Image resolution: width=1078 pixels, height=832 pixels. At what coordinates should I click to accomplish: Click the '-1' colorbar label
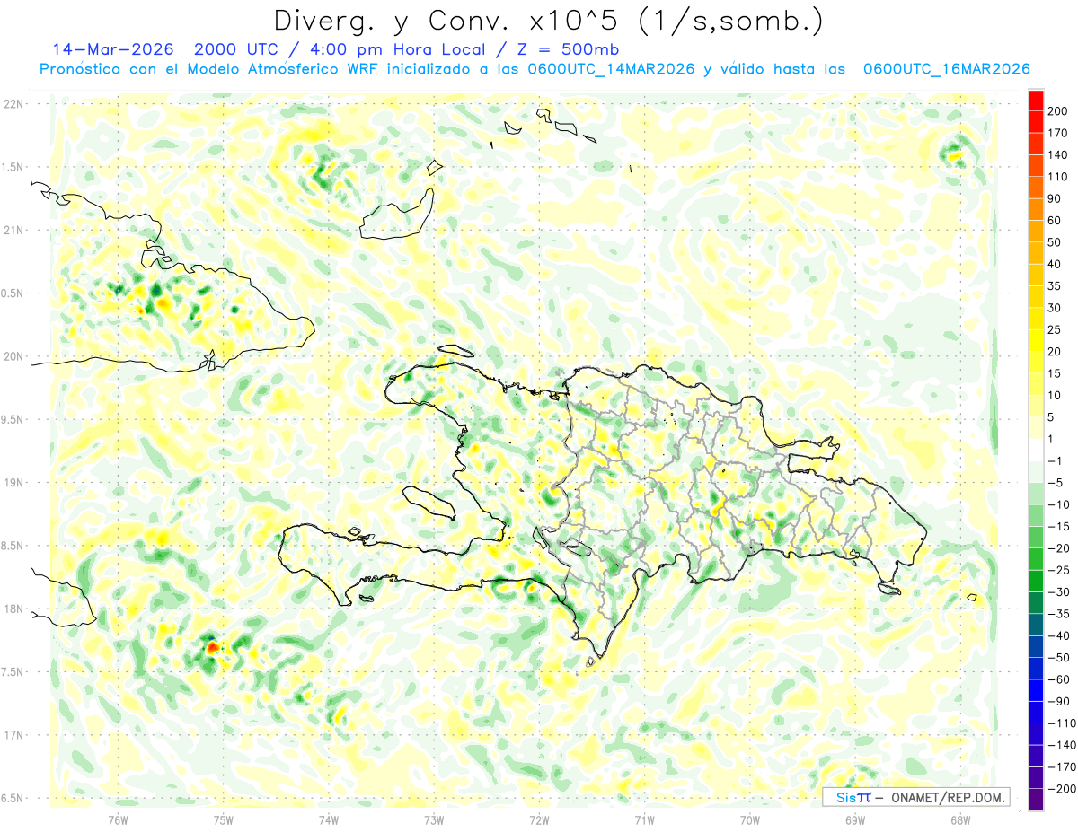(1055, 461)
